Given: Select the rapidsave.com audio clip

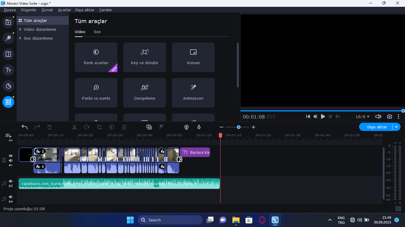Looking at the screenshot, I should (119, 184).
